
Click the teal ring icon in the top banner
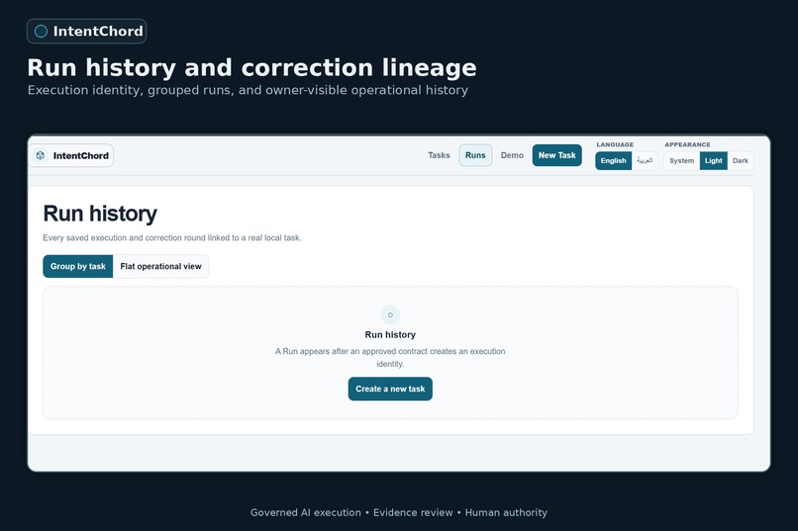tap(41, 32)
